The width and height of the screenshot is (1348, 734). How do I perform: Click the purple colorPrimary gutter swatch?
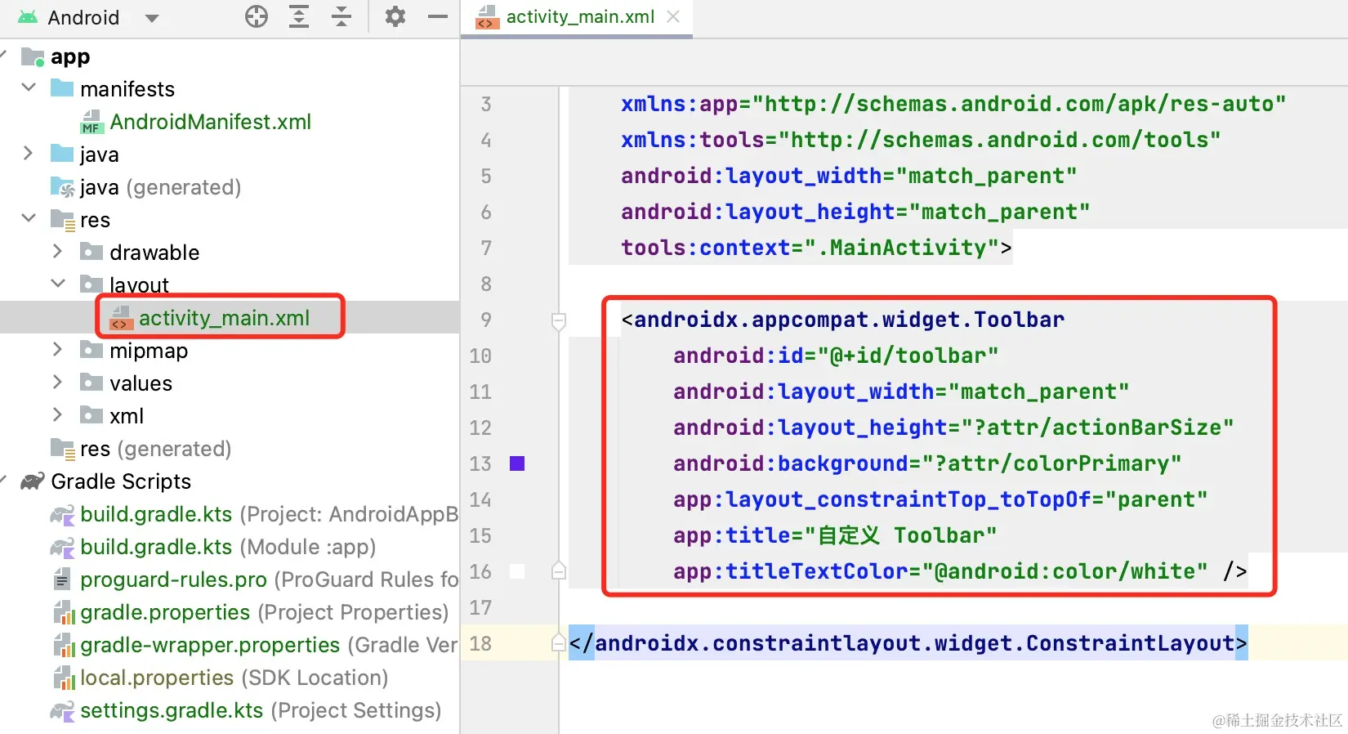point(517,463)
